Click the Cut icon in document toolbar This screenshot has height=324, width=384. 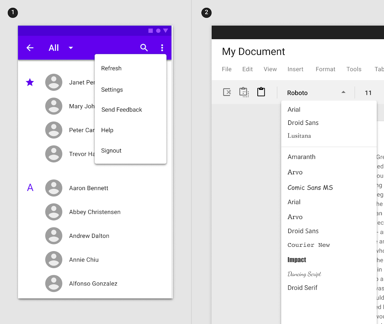point(227,92)
